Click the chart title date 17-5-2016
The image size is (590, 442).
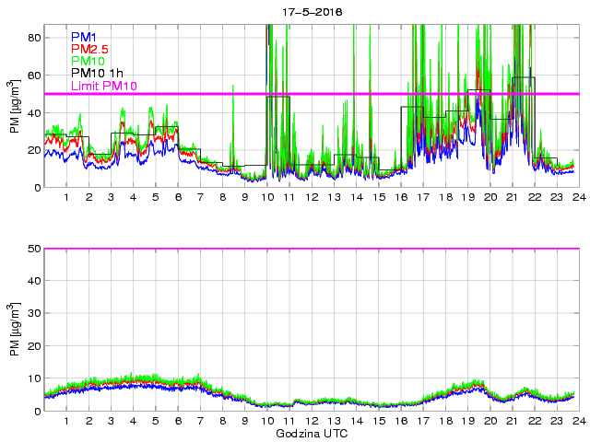tap(310, 12)
